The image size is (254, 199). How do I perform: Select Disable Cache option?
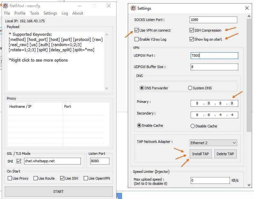(x=193, y=126)
